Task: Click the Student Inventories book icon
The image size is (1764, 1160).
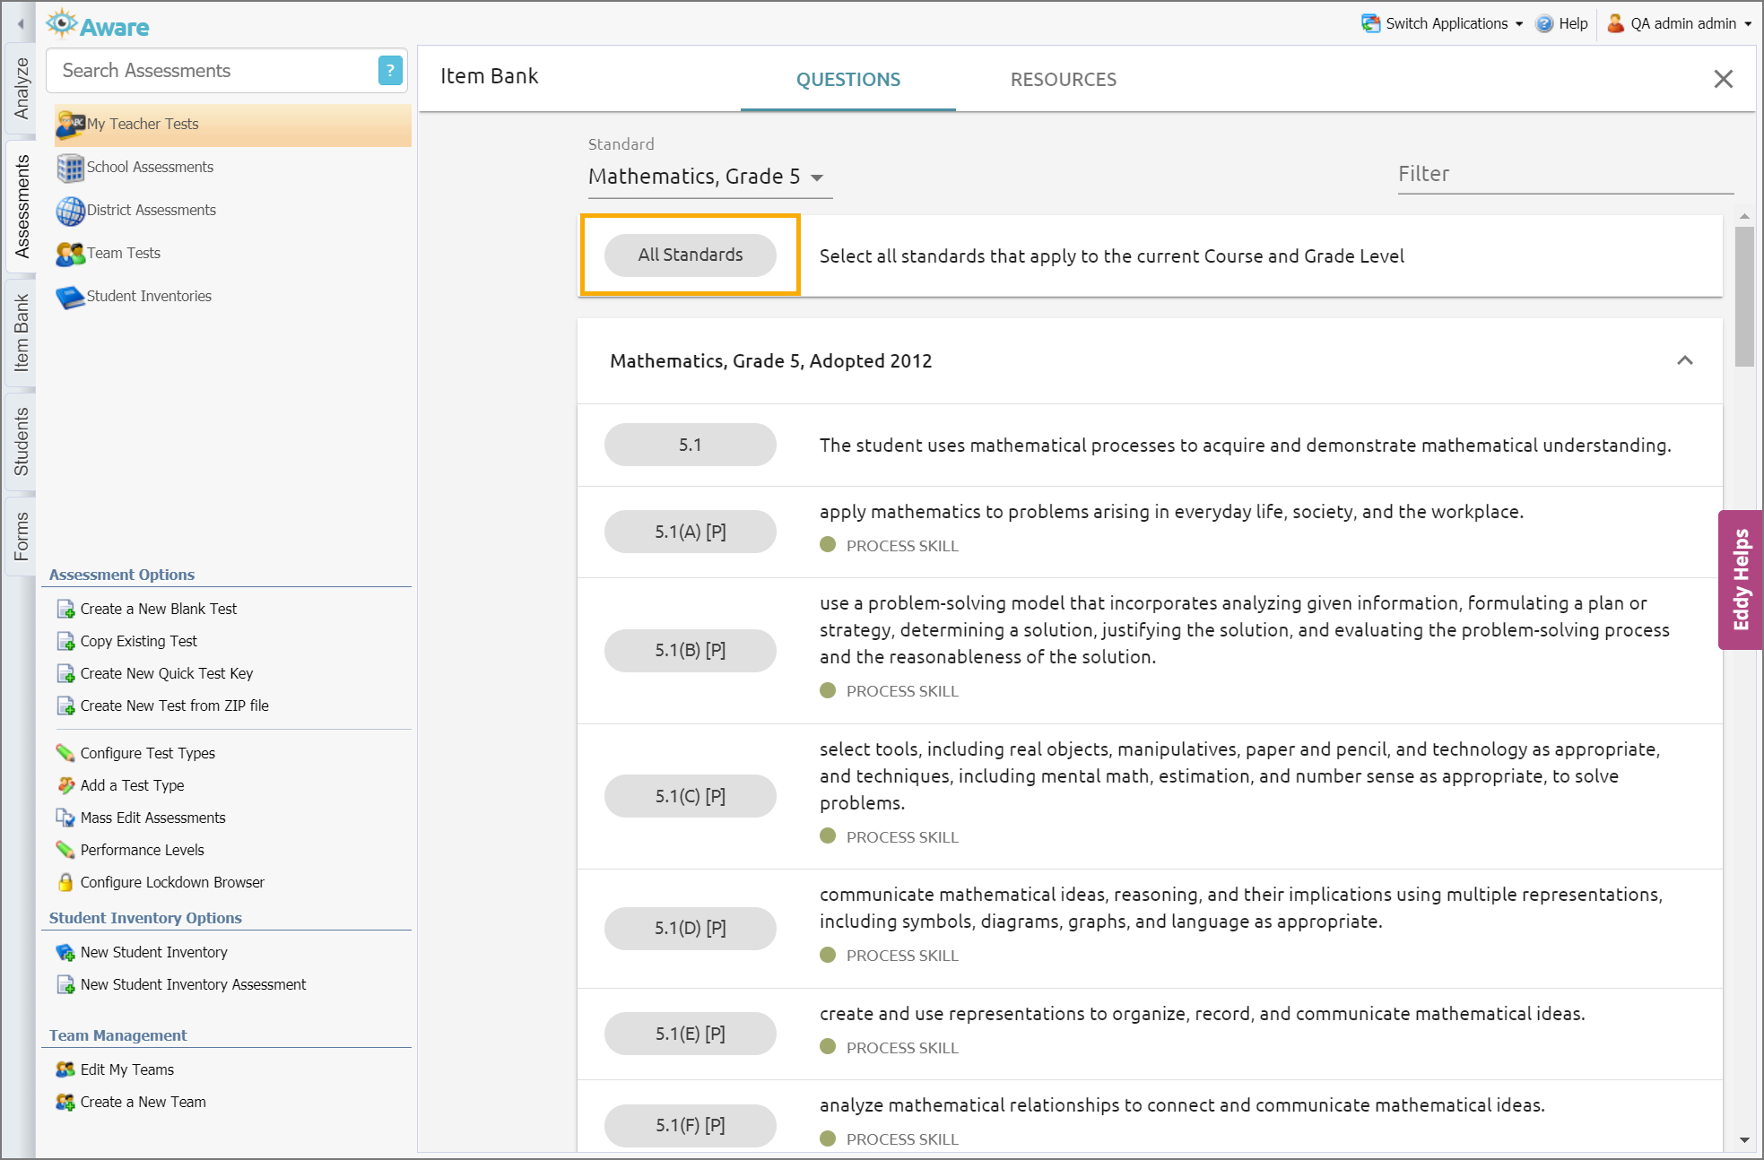Action: pos(70,296)
